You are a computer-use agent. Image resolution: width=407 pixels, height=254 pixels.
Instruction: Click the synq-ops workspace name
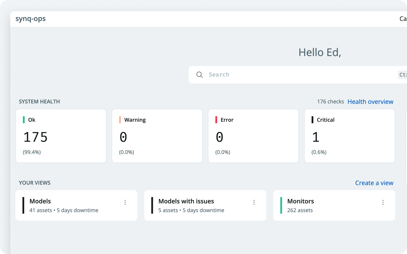click(x=31, y=19)
